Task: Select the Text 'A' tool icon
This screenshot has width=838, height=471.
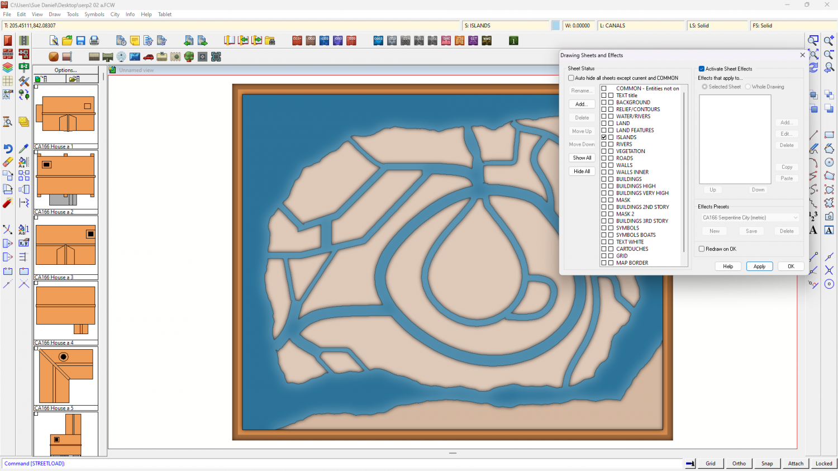Action: (813, 230)
